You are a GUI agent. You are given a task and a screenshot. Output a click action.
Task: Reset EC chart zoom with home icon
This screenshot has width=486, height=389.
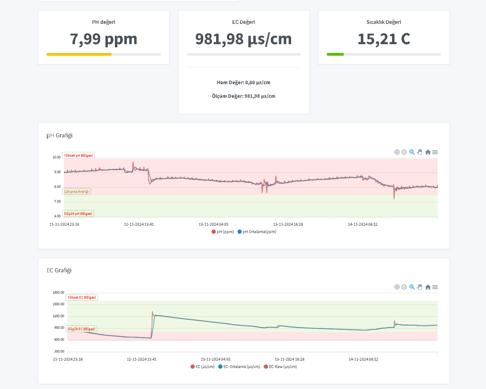428,287
